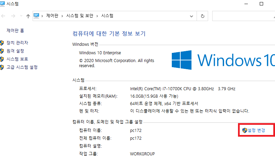This screenshot has width=275, height=156.
Task: Click the 16.0GB RAM value
Action: pos(154,96)
